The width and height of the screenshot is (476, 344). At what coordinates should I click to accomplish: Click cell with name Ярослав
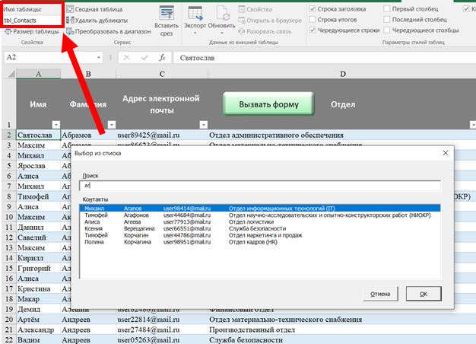click(x=38, y=166)
